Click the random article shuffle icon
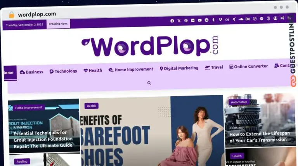 [x=282, y=18]
